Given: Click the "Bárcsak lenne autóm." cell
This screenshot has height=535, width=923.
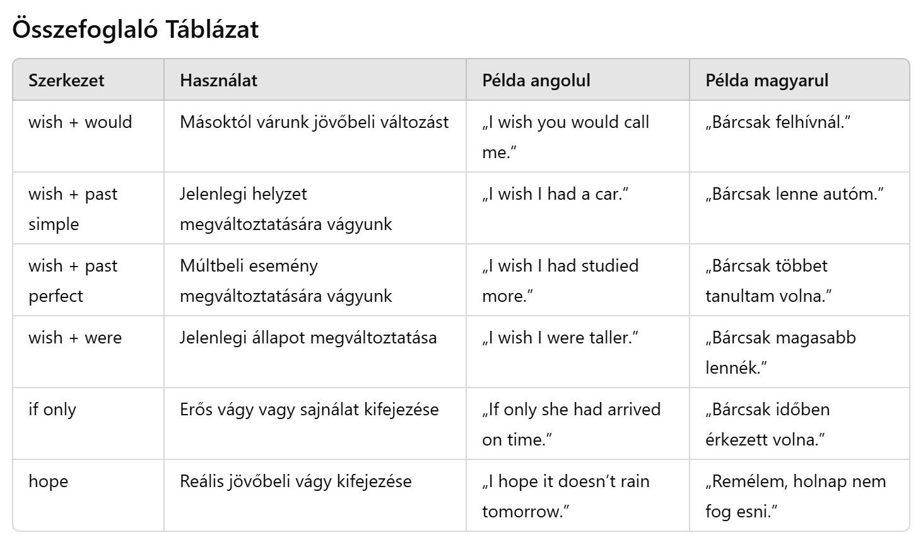Looking at the screenshot, I should (x=794, y=194).
